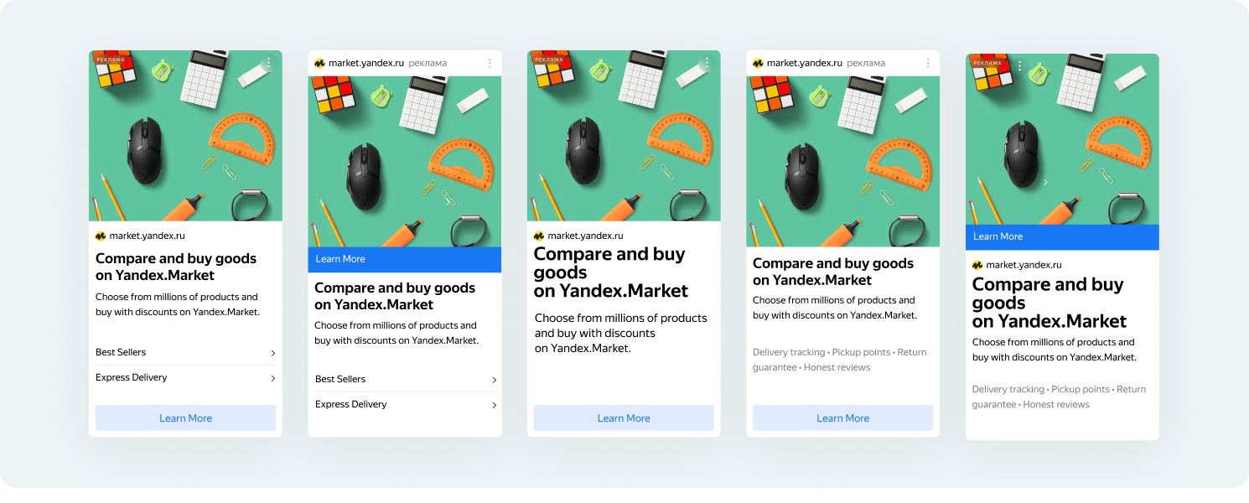
Task: Click the Yandex Market logo in fifth card
Action: click(x=977, y=265)
